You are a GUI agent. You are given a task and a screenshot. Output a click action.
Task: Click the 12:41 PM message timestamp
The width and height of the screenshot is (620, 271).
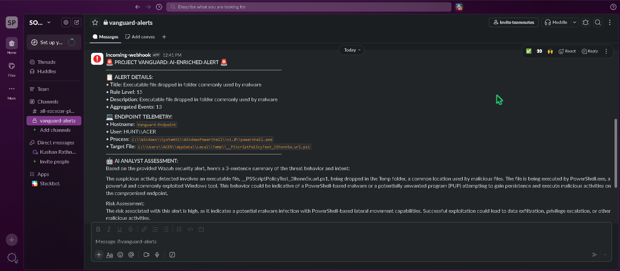coord(172,55)
